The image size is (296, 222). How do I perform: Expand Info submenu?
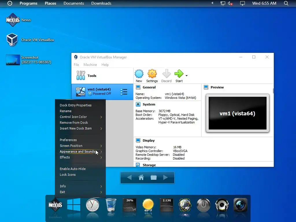[80, 186]
